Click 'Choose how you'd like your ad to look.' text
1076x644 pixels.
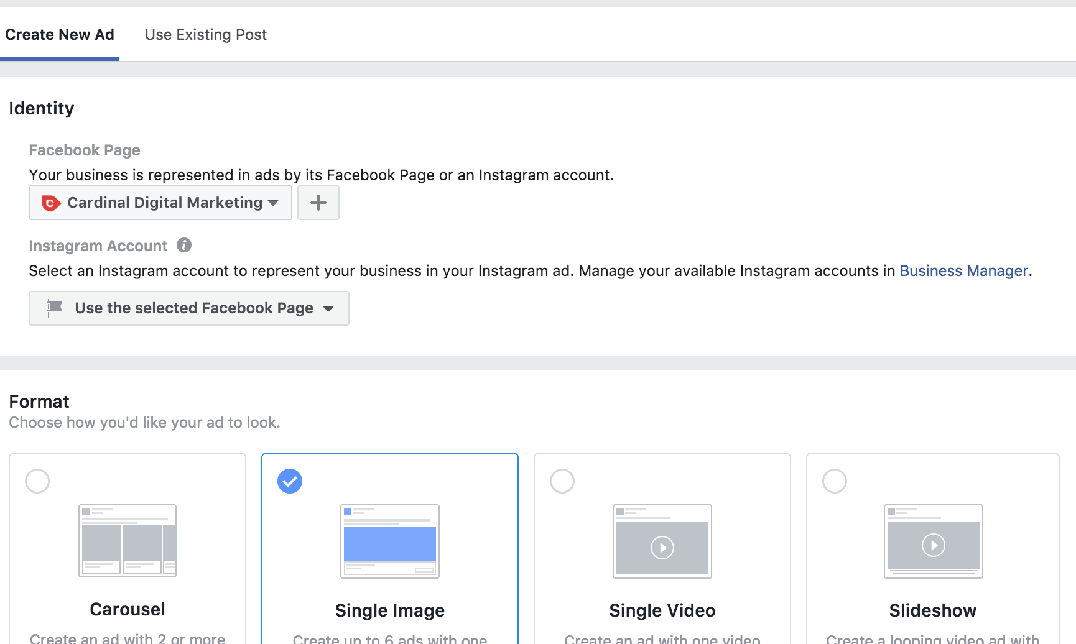coord(144,423)
